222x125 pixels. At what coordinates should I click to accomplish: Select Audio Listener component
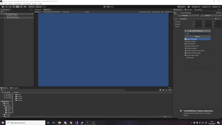197,41
